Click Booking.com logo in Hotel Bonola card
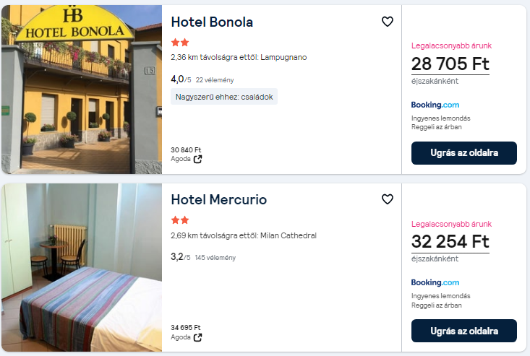530x356 pixels. pos(435,105)
